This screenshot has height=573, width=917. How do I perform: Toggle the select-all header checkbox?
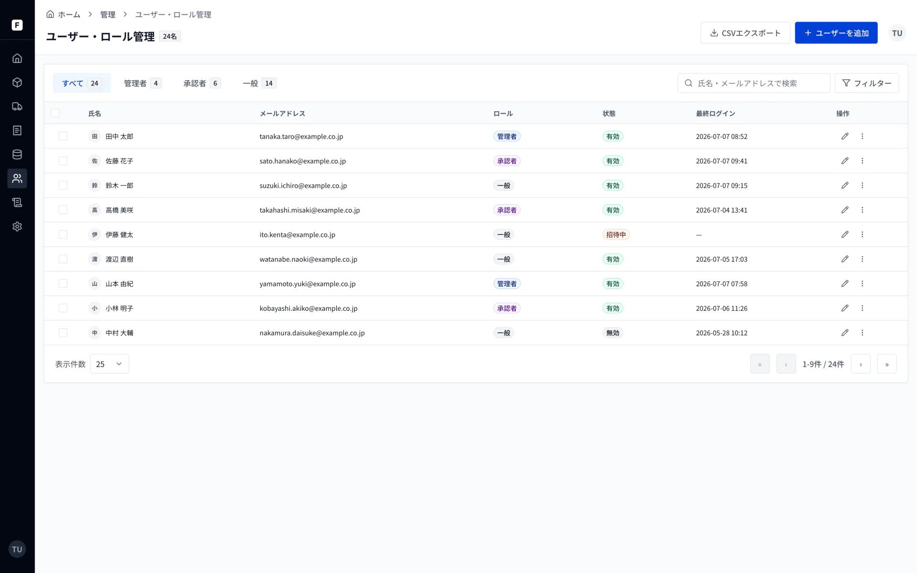pyautogui.click(x=55, y=113)
